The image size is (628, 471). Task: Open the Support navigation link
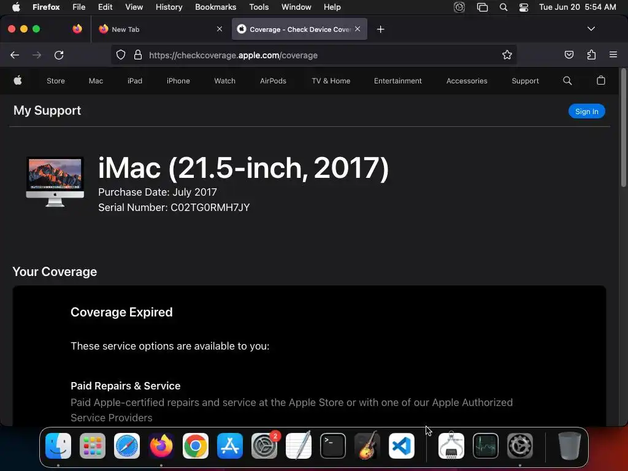click(525, 81)
